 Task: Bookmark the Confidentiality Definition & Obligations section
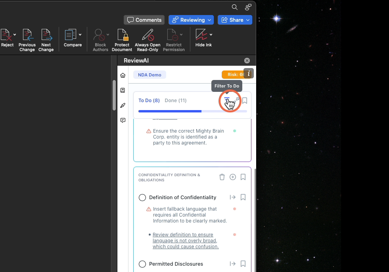click(x=243, y=177)
